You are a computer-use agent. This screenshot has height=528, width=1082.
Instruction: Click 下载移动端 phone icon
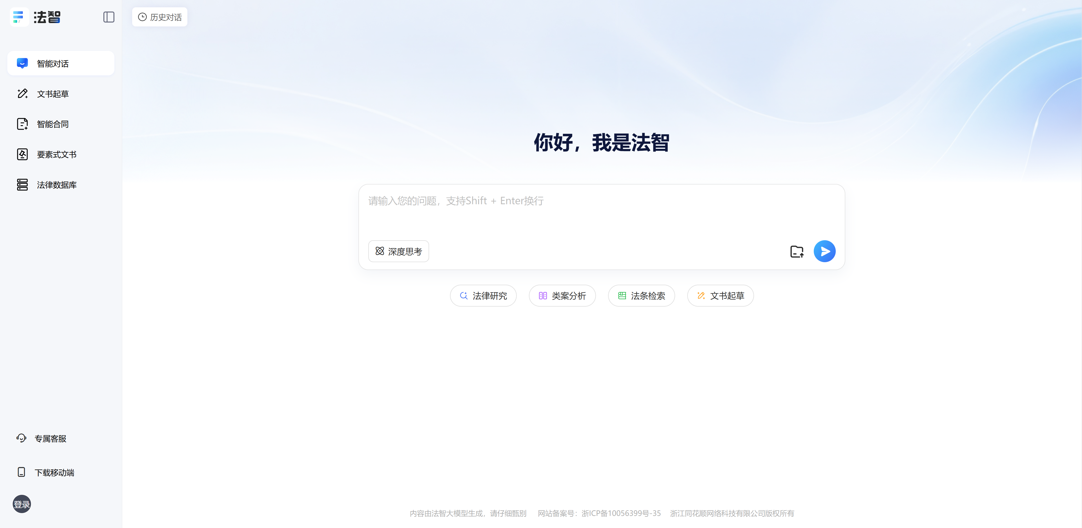pyautogui.click(x=21, y=472)
